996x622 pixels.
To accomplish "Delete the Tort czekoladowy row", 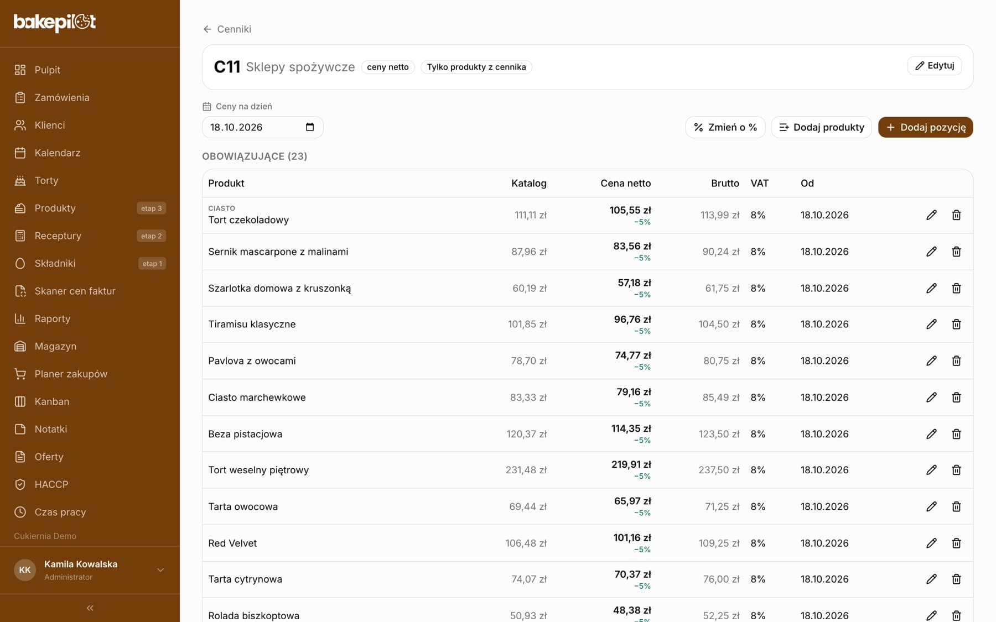I will [956, 215].
